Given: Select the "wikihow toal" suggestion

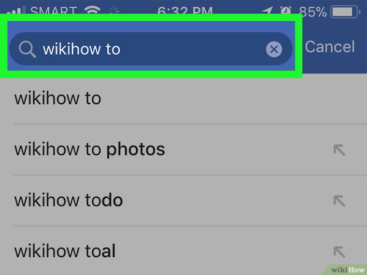Looking at the screenshot, I should [x=65, y=251].
